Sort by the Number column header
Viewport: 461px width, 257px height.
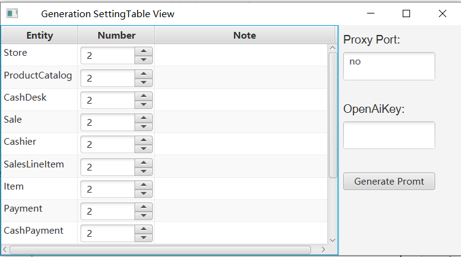(x=116, y=36)
